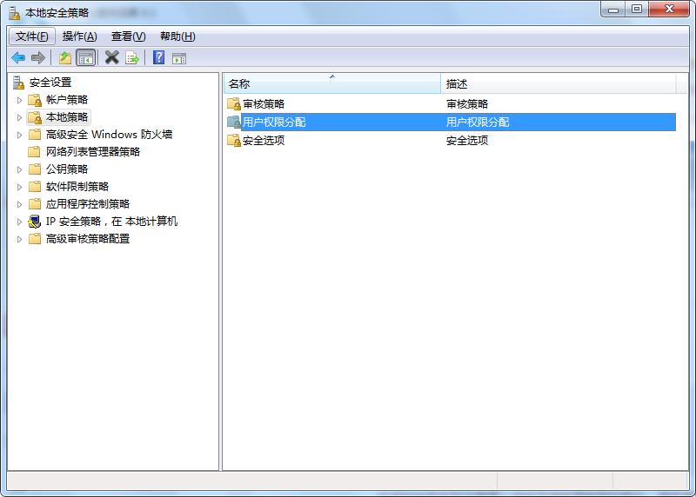
Task: Expand the 公钥策略 node arrow
Action: [19, 169]
